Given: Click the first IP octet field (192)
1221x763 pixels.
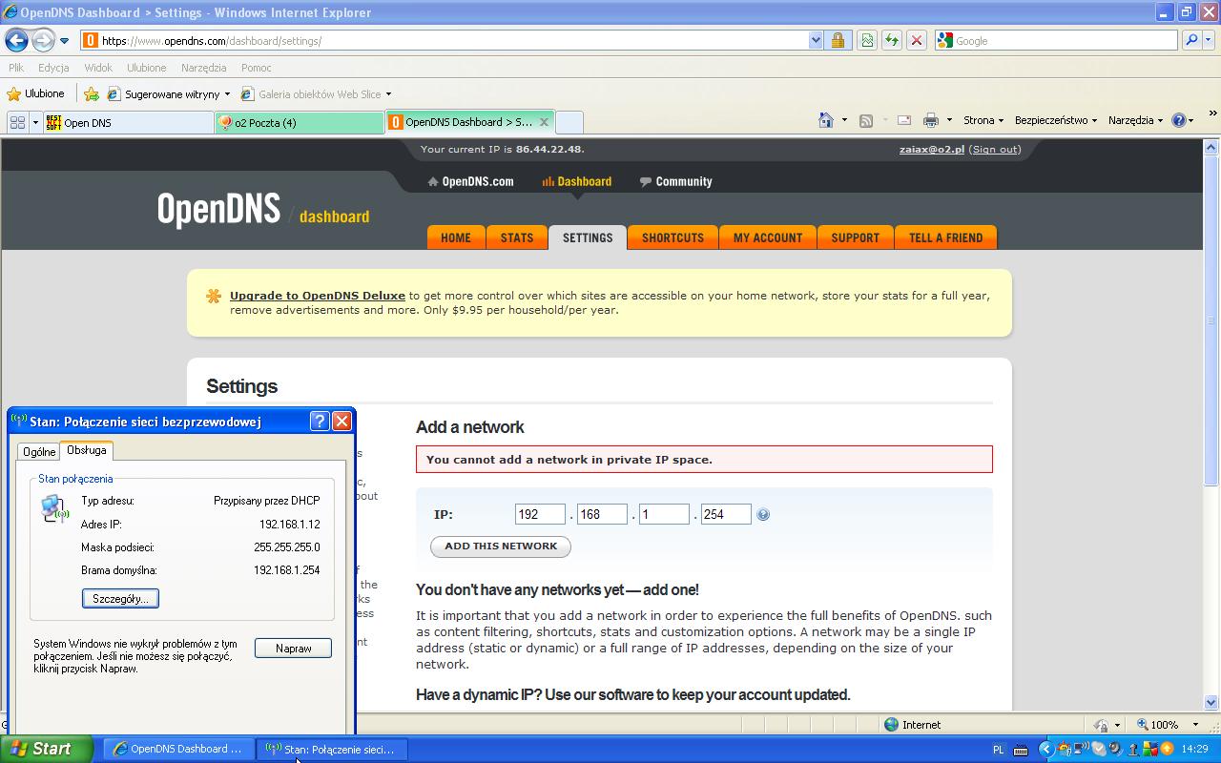Looking at the screenshot, I should tap(540, 514).
